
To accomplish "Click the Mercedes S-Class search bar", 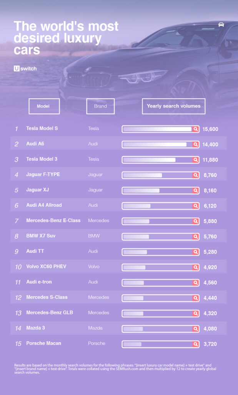I will [158, 298].
